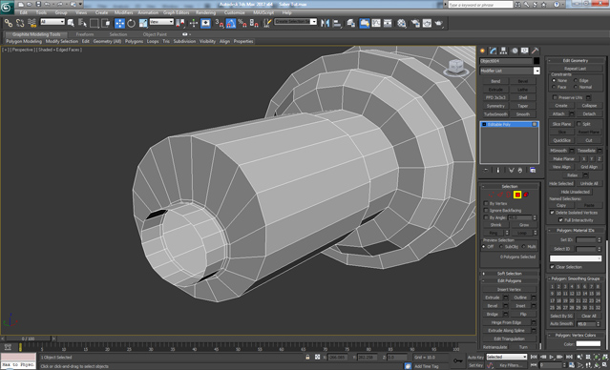Open the Graph Editors menu
Image resolution: width=610 pixels, height=370 pixels.
tap(177, 12)
